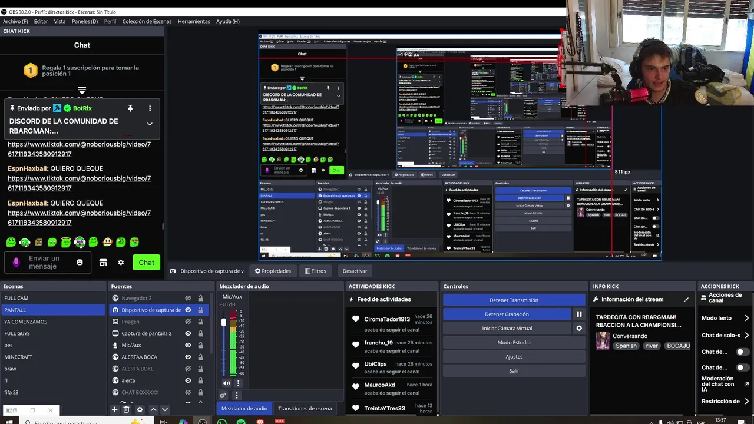Enable Modo Estudio
Screen dimensions: 754x424
tap(514, 343)
